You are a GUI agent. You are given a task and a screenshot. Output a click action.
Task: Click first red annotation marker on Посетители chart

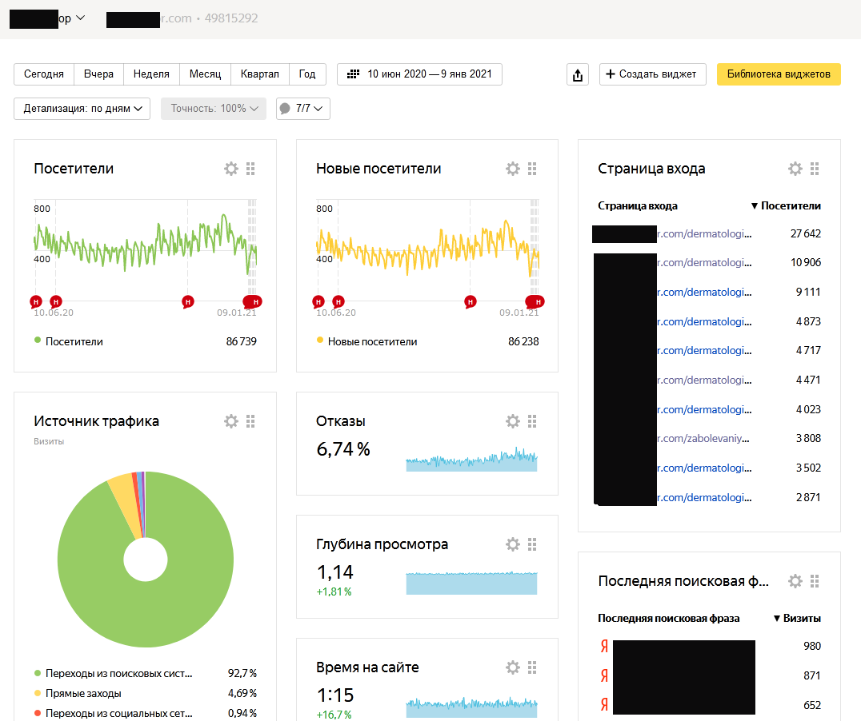36,301
